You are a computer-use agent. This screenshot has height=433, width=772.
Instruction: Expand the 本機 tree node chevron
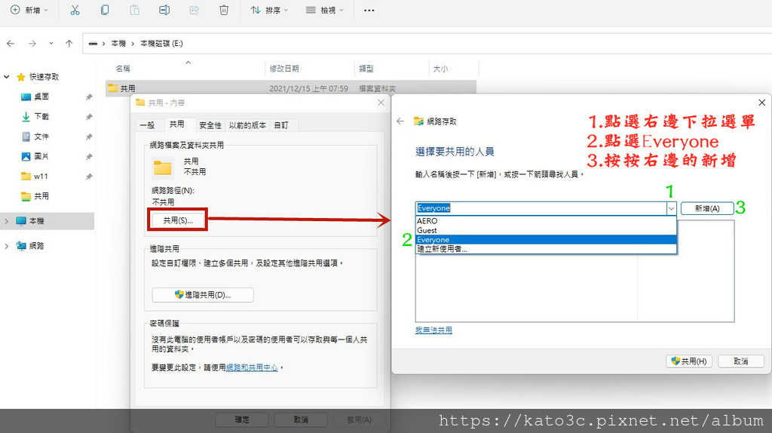click(7, 221)
